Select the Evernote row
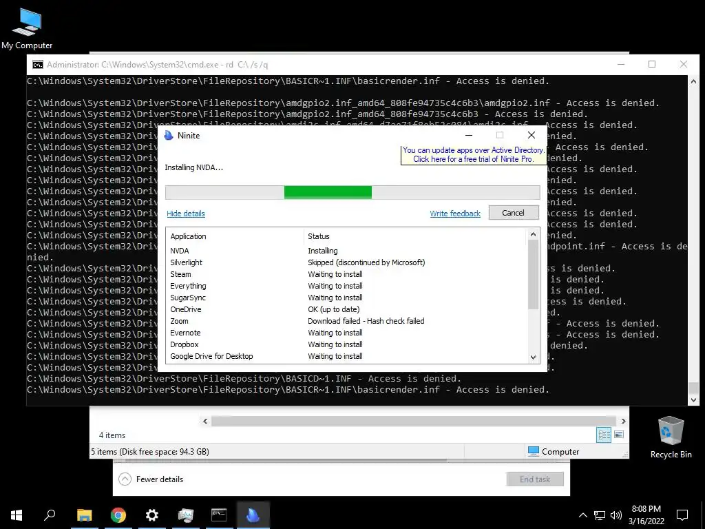The width and height of the screenshot is (705, 529). pos(346,333)
